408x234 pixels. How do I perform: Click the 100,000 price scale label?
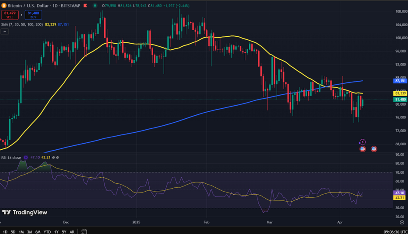[401, 38]
